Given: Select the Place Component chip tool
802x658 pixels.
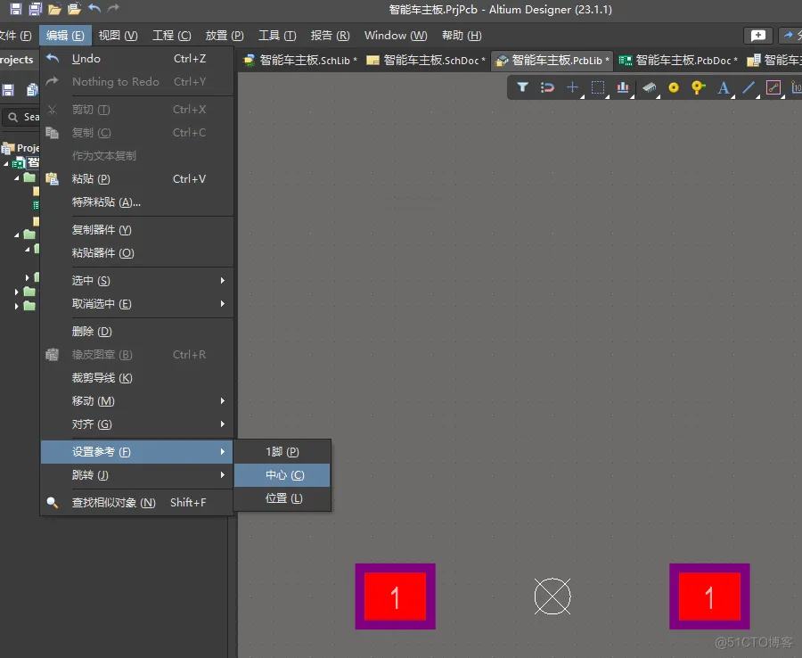Looking at the screenshot, I should [649, 87].
